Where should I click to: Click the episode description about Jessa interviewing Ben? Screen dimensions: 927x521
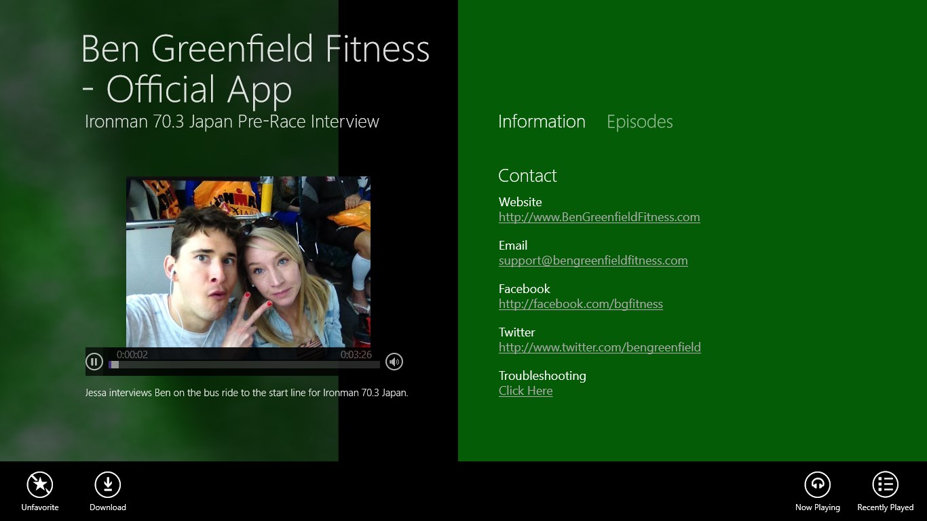click(x=247, y=392)
